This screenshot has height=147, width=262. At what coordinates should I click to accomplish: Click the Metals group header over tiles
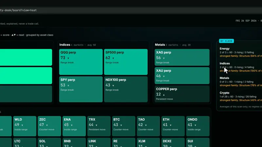click(x=160, y=45)
